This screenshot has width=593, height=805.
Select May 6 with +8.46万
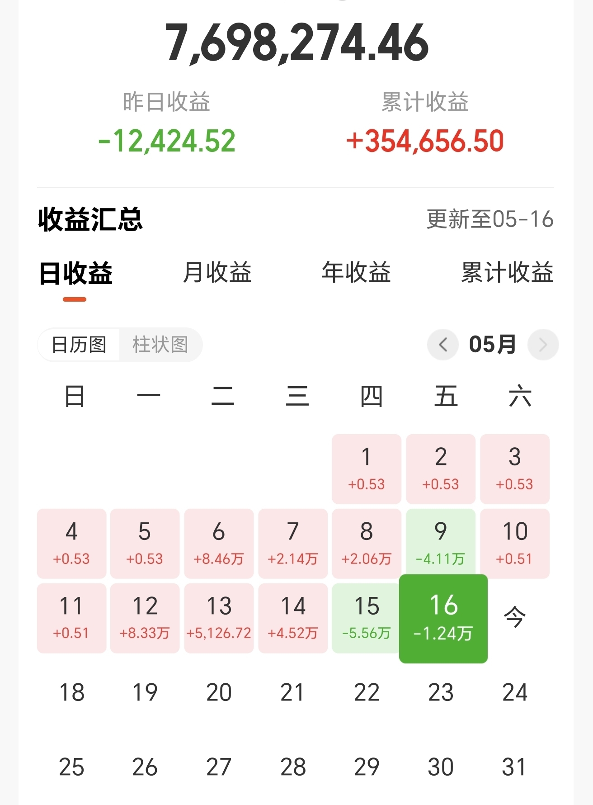[x=219, y=544]
